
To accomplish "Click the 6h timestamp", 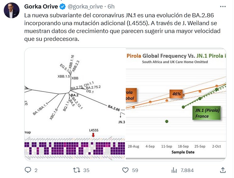I will [111, 6].
